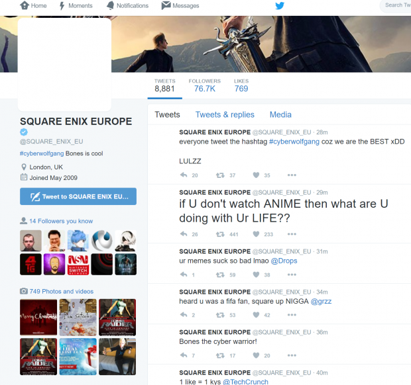Retweet the ANIME tweet
Viewport: 411px width, 385px height.
pyautogui.click(x=220, y=234)
